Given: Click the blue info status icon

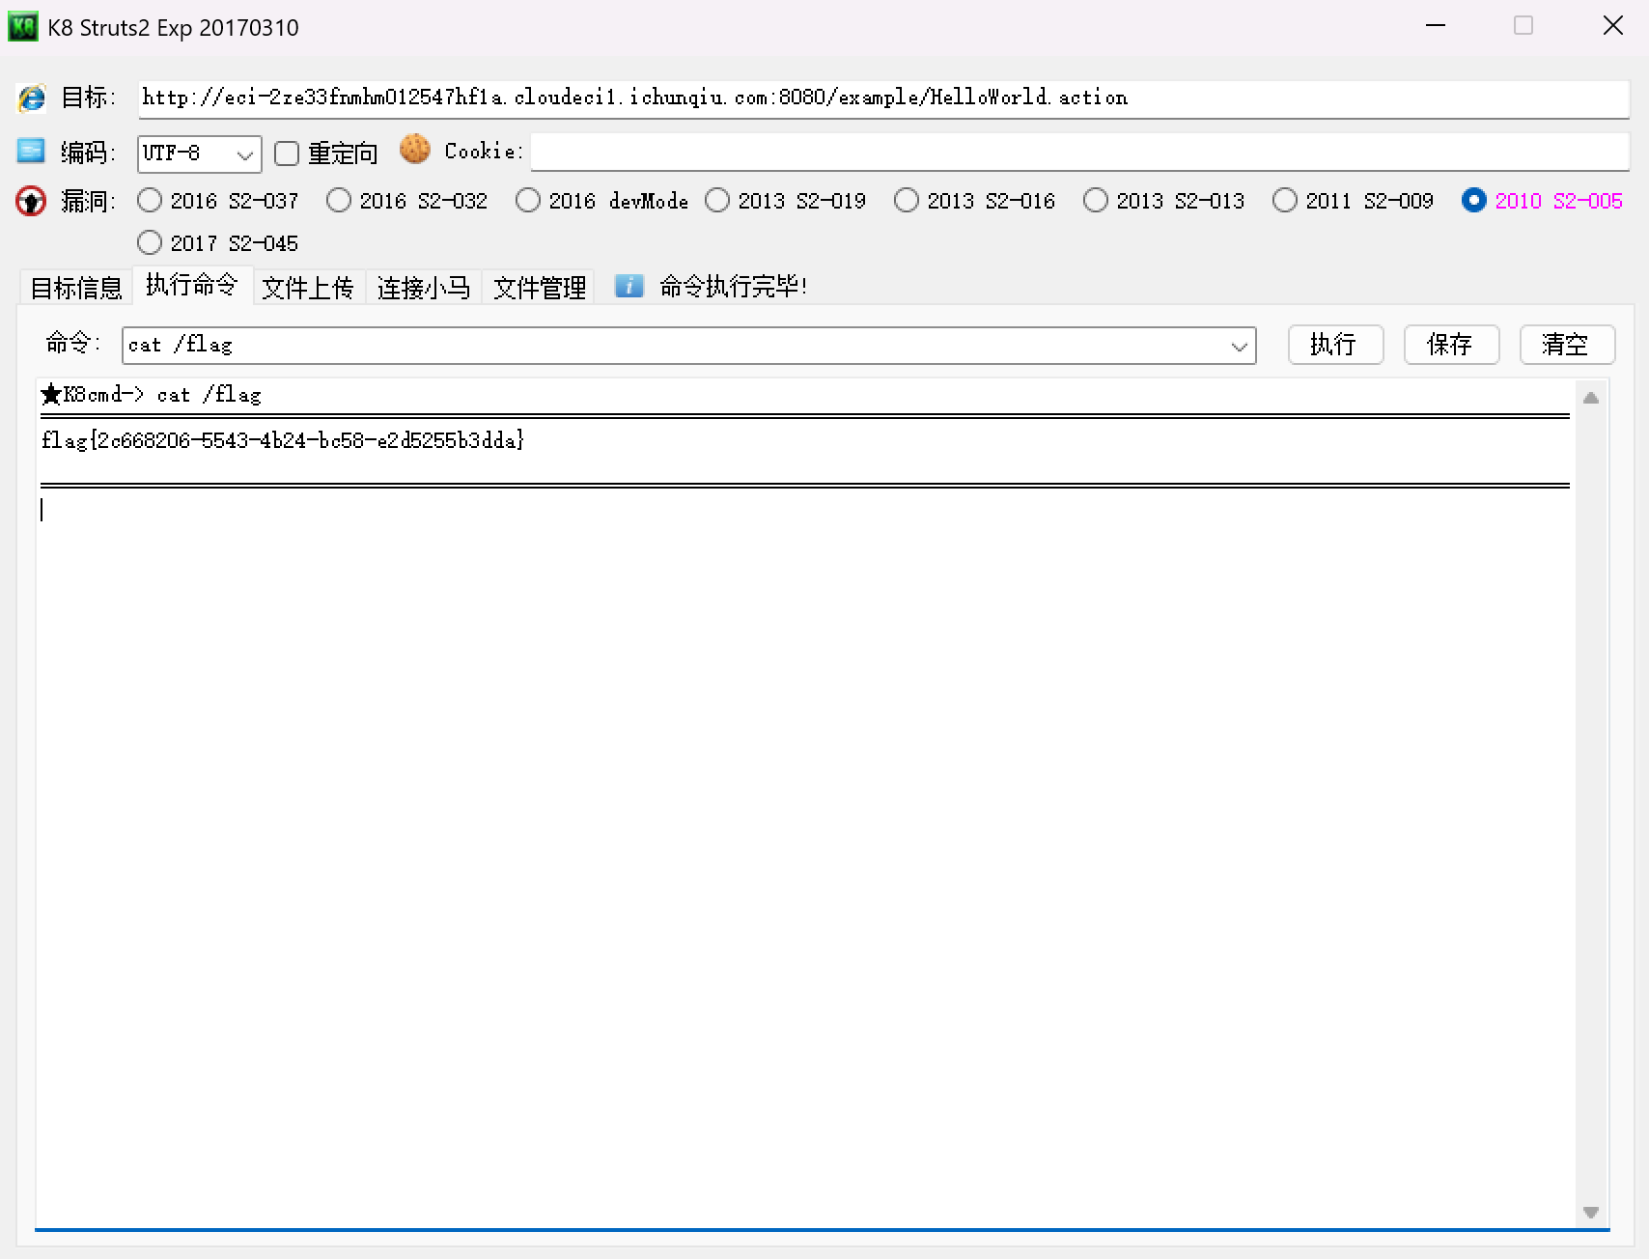Looking at the screenshot, I should pos(629,286).
